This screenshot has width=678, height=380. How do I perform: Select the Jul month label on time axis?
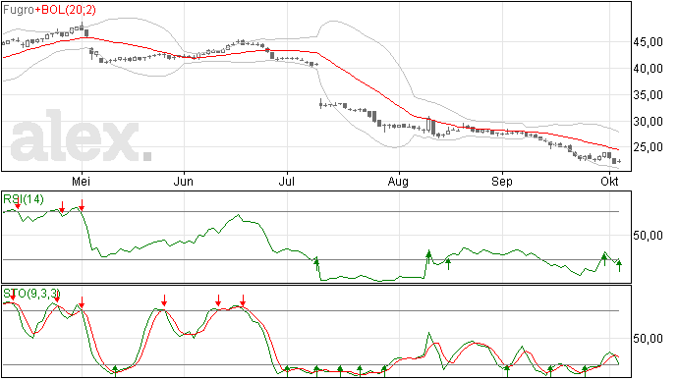tap(286, 181)
